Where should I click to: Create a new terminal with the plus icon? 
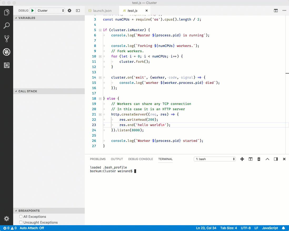click(242, 159)
